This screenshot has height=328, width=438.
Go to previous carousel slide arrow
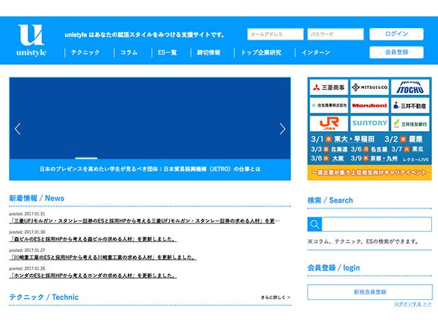[x=18, y=129]
